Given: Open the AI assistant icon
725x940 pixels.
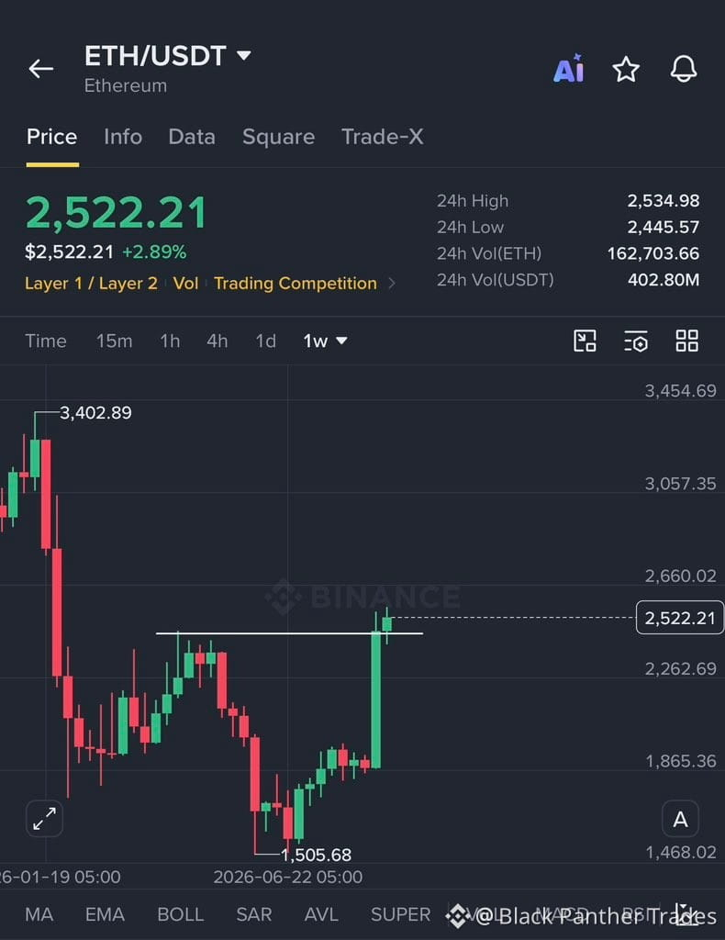Looking at the screenshot, I should (x=569, y=68).
